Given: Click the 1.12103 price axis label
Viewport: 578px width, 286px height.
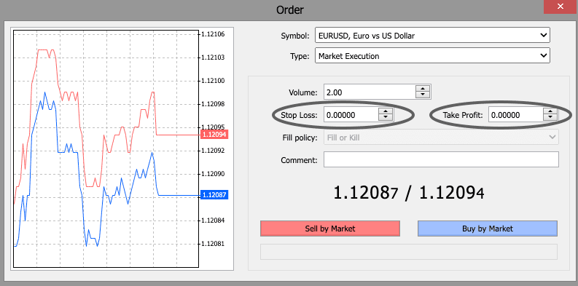Looking at the screenshot, I should (x=214, y=57).
